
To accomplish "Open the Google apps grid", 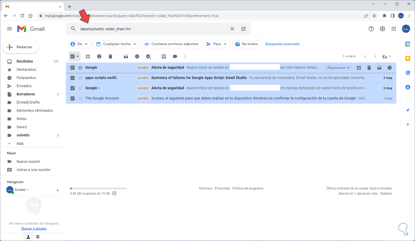I will (x=394, y=29).
